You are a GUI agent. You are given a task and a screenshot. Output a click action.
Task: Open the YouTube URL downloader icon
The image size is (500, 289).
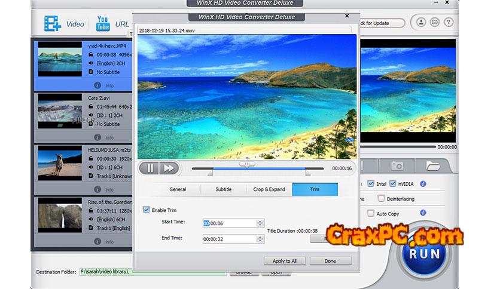(102, 24)
